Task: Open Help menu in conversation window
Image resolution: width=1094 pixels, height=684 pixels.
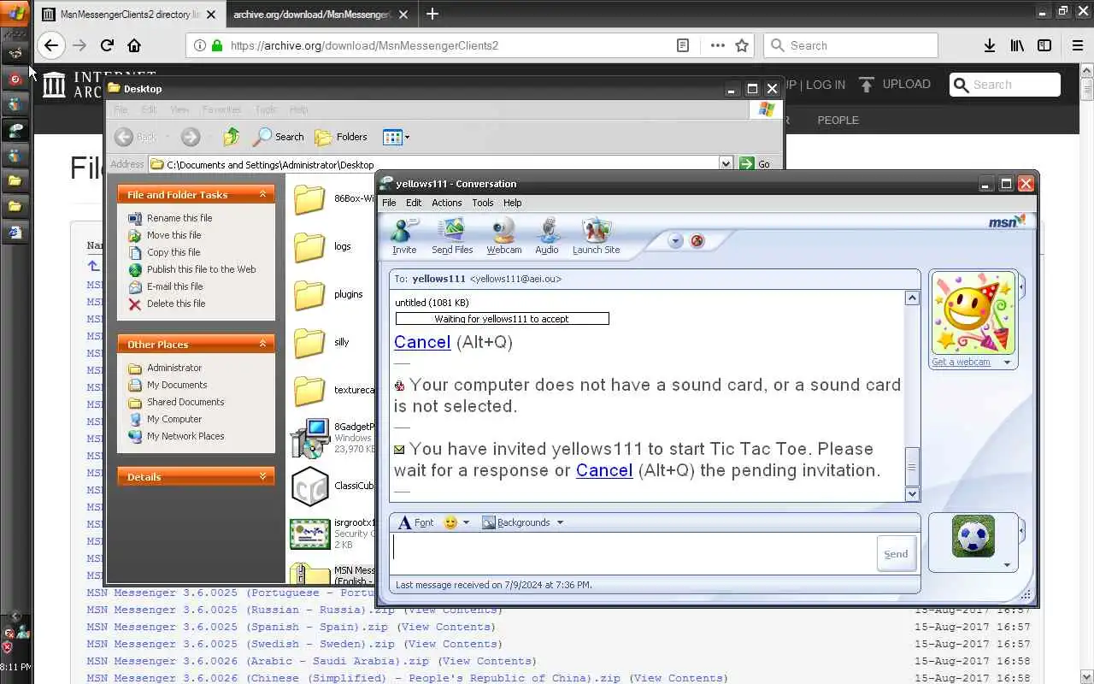Action: (513, 203)
